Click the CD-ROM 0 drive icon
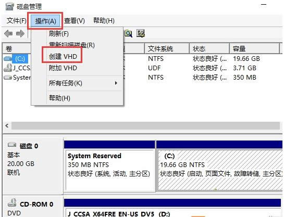The height and width of the screenshot is (217, 284). pos(12,202)
